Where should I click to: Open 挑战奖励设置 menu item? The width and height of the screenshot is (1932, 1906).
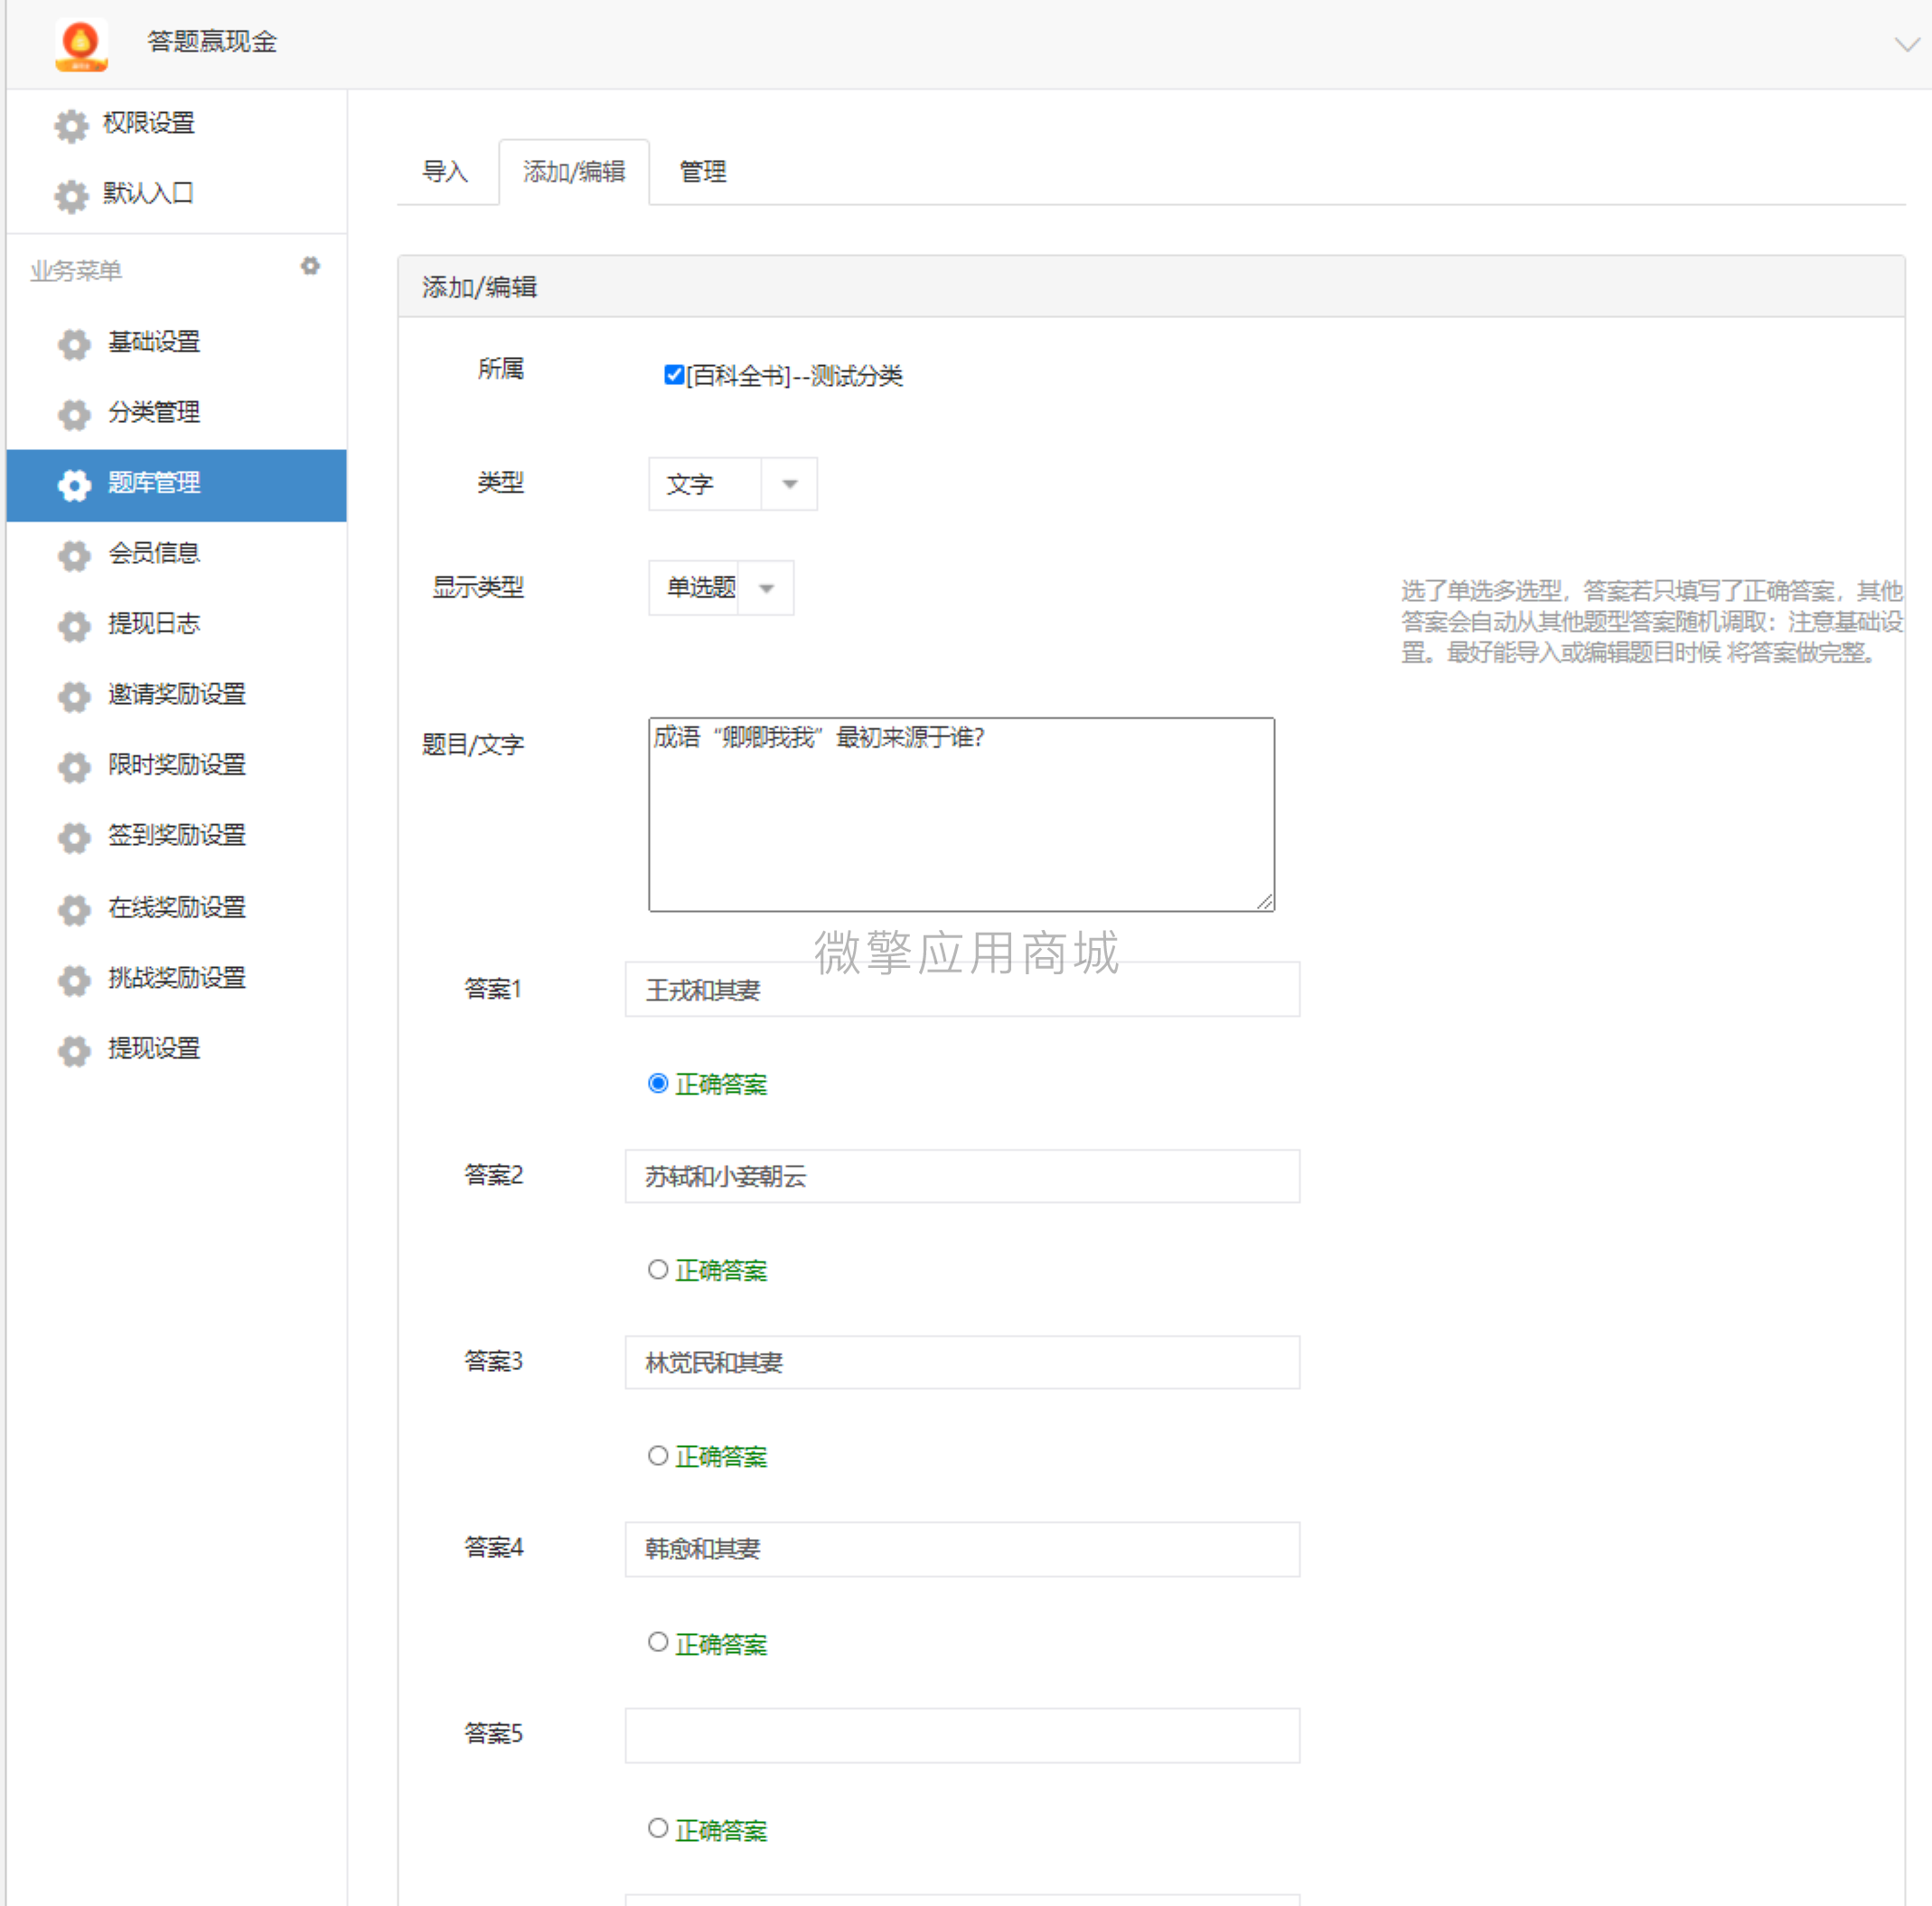point(177,979)
